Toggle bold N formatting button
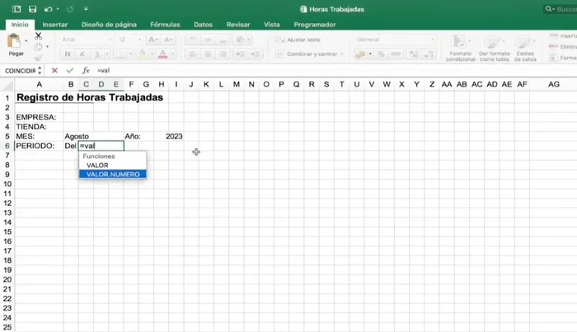The image size is (577, 332). (x=68, y=54)
